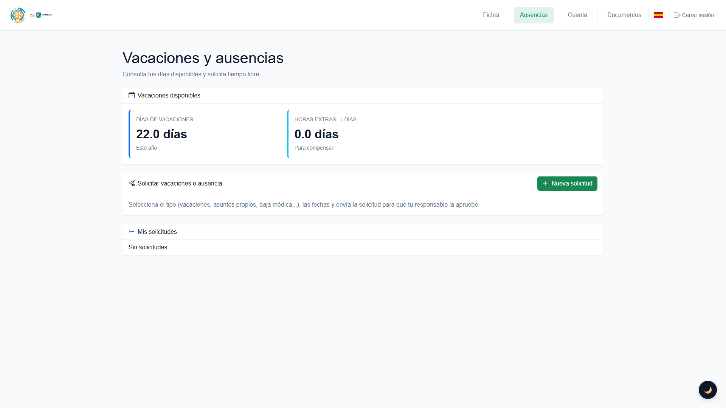Click the calendar icon beside Vacaciones disponibles
Screen dimensions: 726x408
132,96
